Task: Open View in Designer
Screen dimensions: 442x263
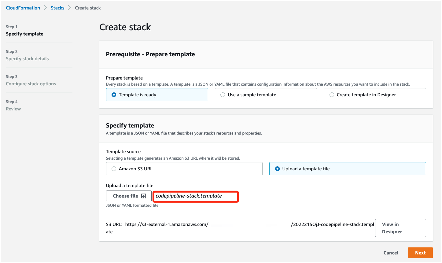Action: (400, 228)
